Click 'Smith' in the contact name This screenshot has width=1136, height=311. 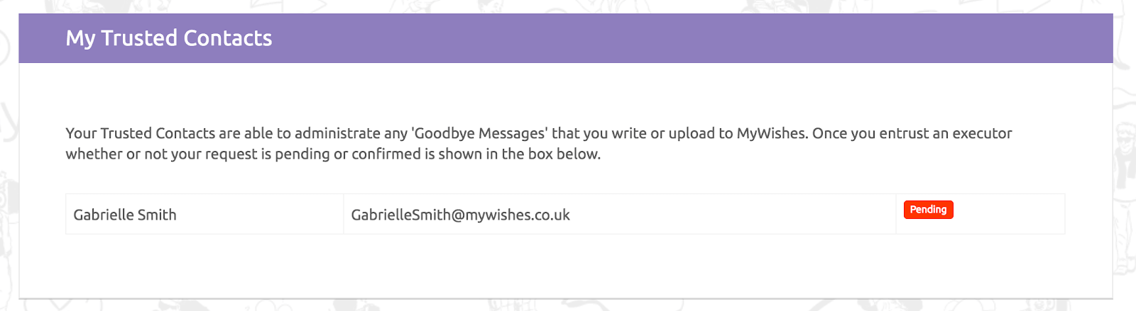pyautogui.click(x=157, y=215)
